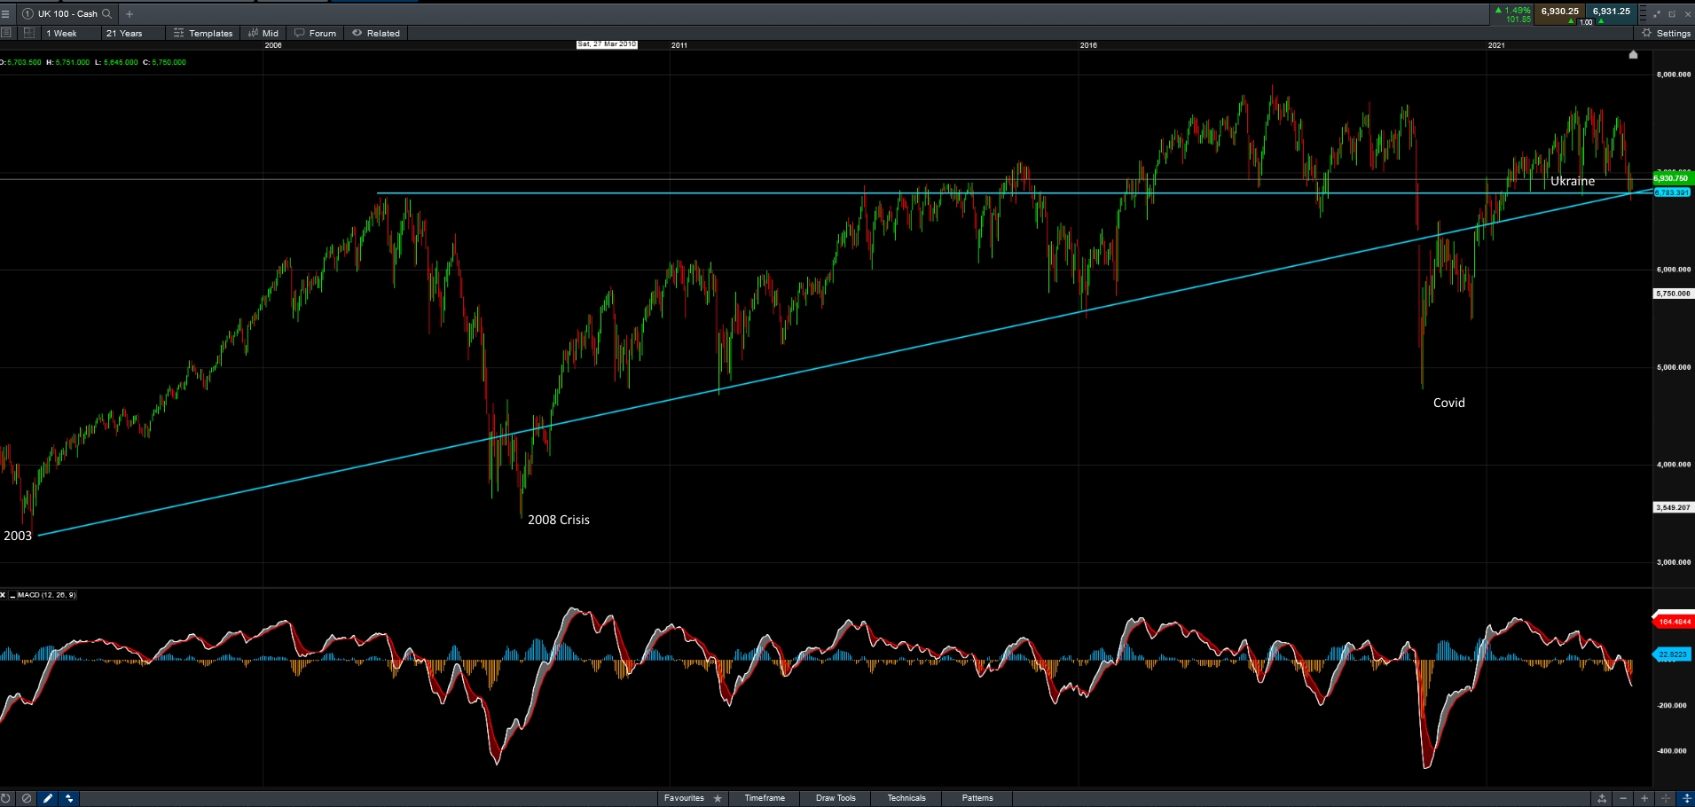Click the icon left of zoom minus
Image resolution: width=1695 pixels, height=807 pixels.
point(1602,798)
